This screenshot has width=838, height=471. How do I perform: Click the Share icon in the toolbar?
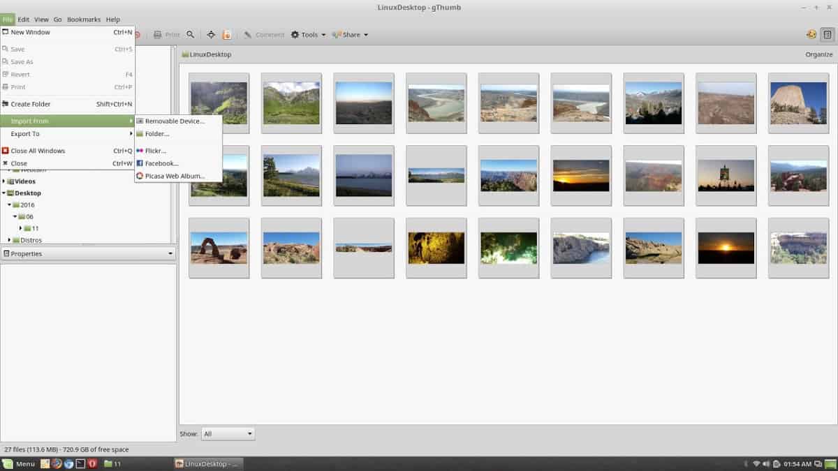pyautogui.click(x=338, y=34)
